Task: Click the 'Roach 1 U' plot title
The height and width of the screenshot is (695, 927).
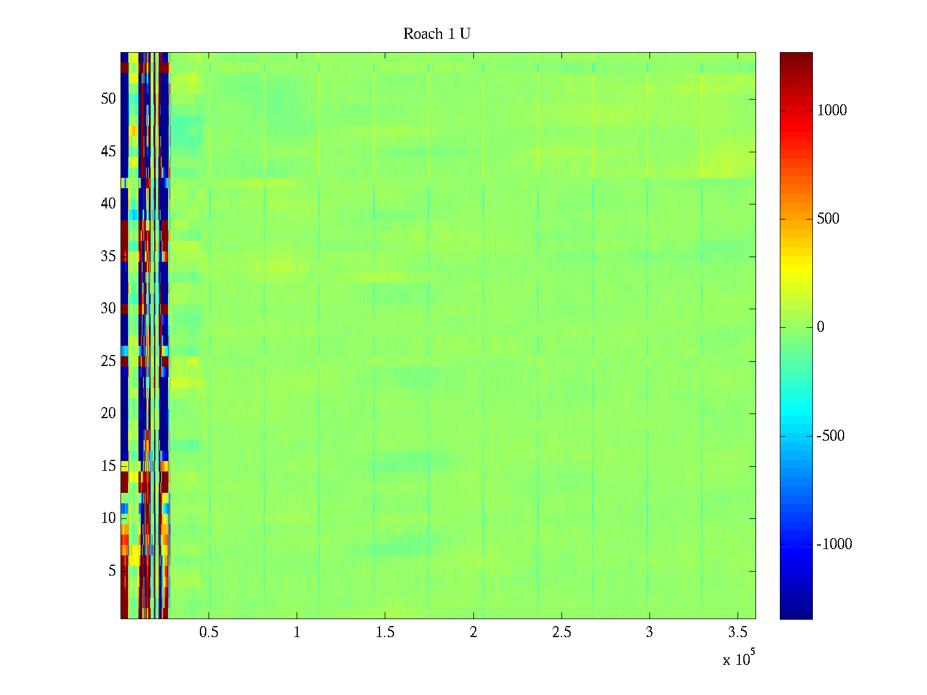Action: (x=436, y=34)
